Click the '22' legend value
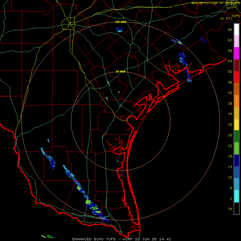The height and width of the screenshot is (241, 241). 230,146
